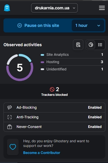Switch to pie chart view
Screen dimensions: 108x163
[91, 45]
